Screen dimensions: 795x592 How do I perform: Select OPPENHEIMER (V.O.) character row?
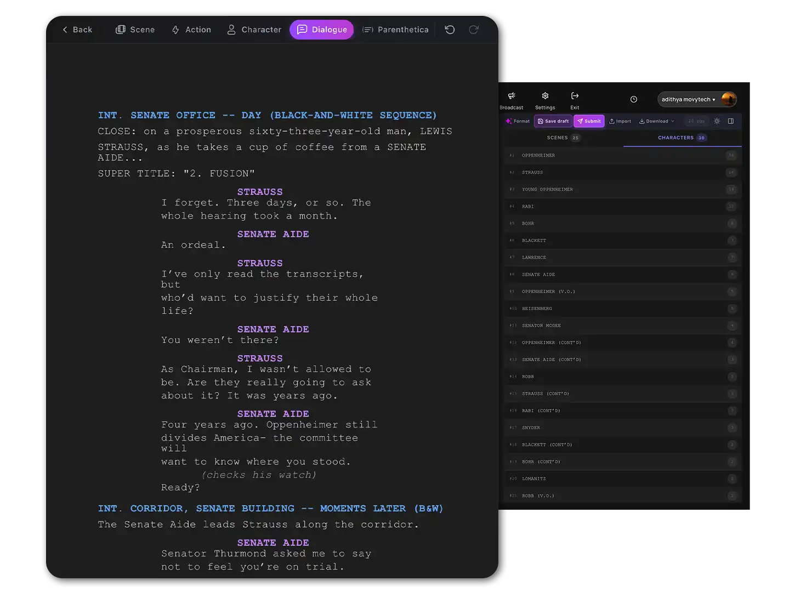[623, 292]
